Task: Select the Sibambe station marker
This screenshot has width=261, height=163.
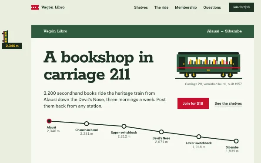Action: pos(236,141)
